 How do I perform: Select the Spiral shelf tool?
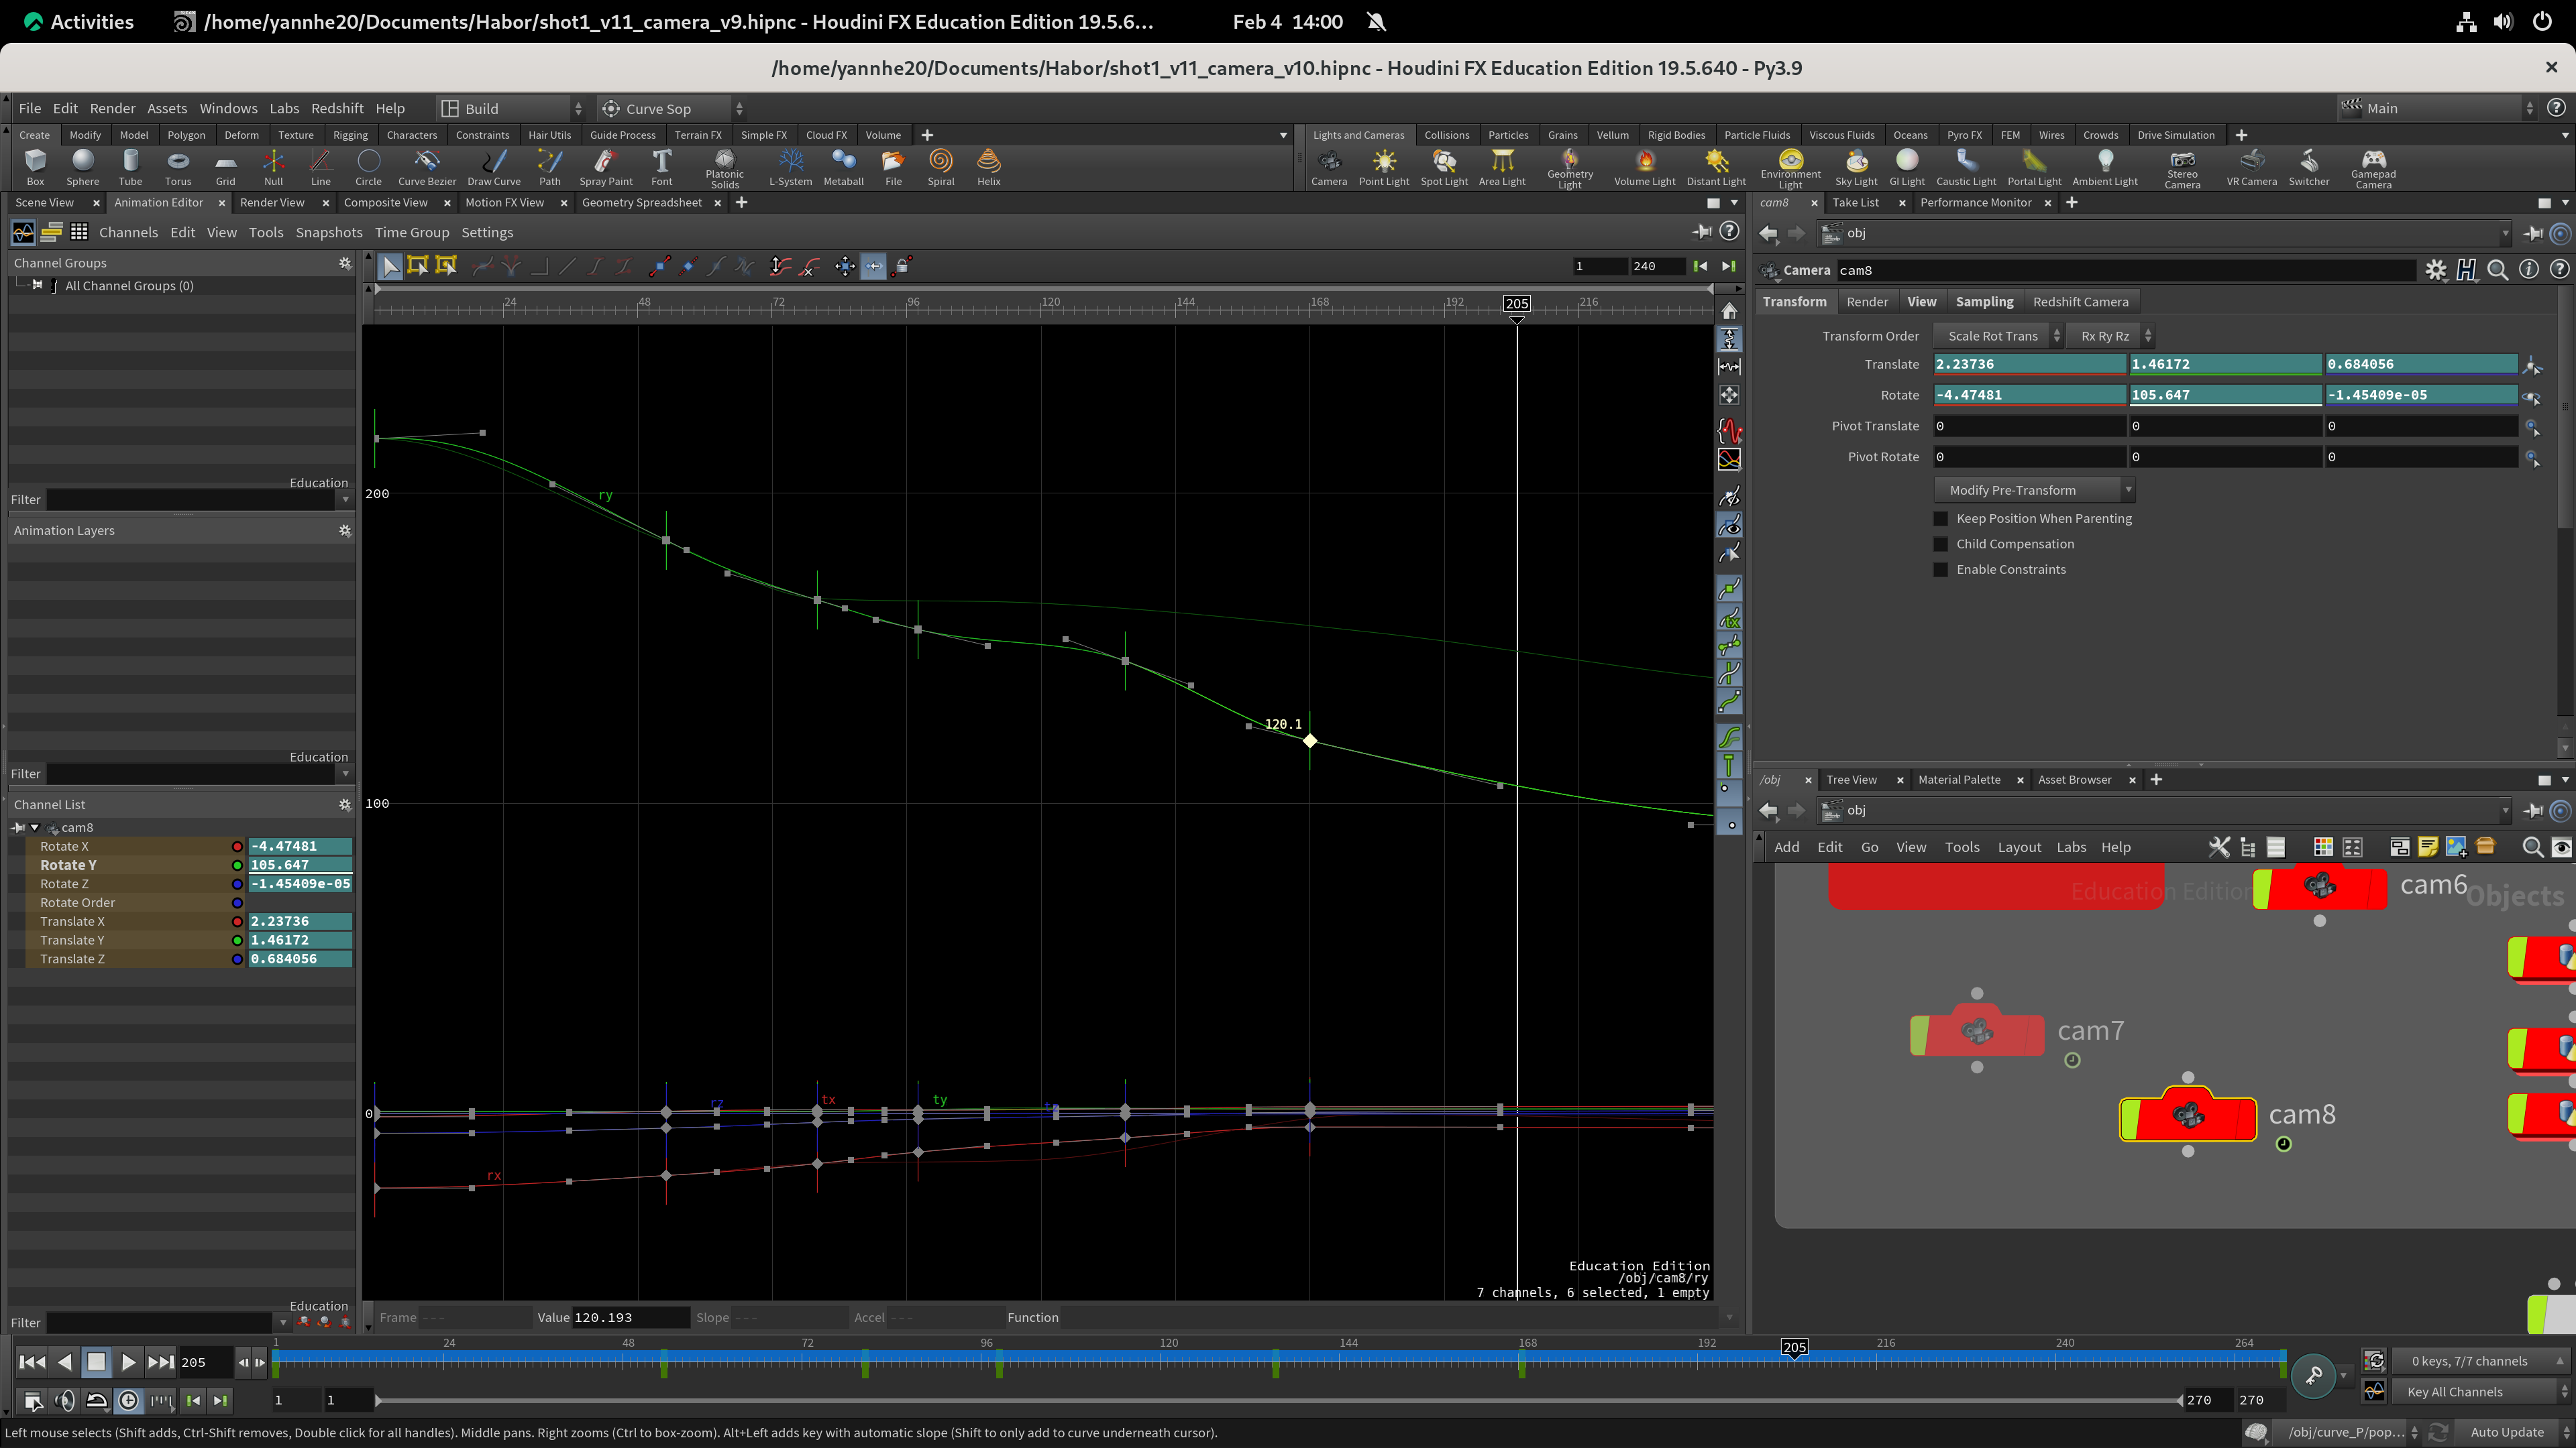tap(940, 167)
